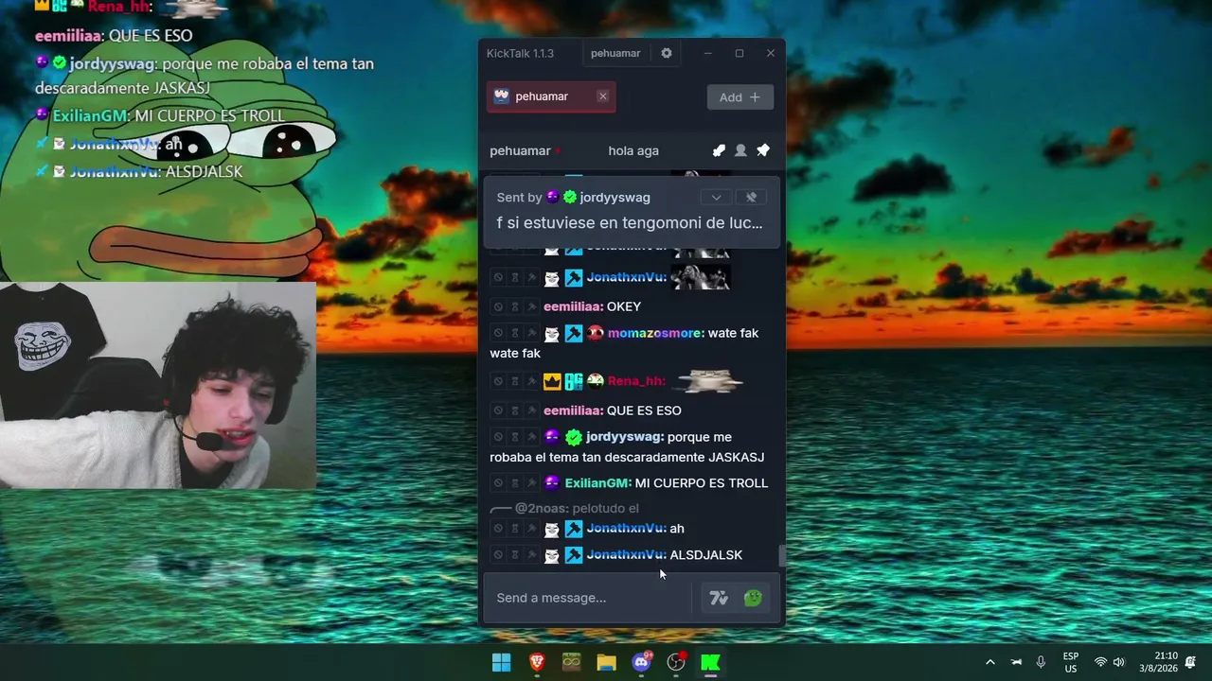The image size is (1212, 681).
Task: Open jordyyswag profile in pinned message
Action: pos(615,198)
